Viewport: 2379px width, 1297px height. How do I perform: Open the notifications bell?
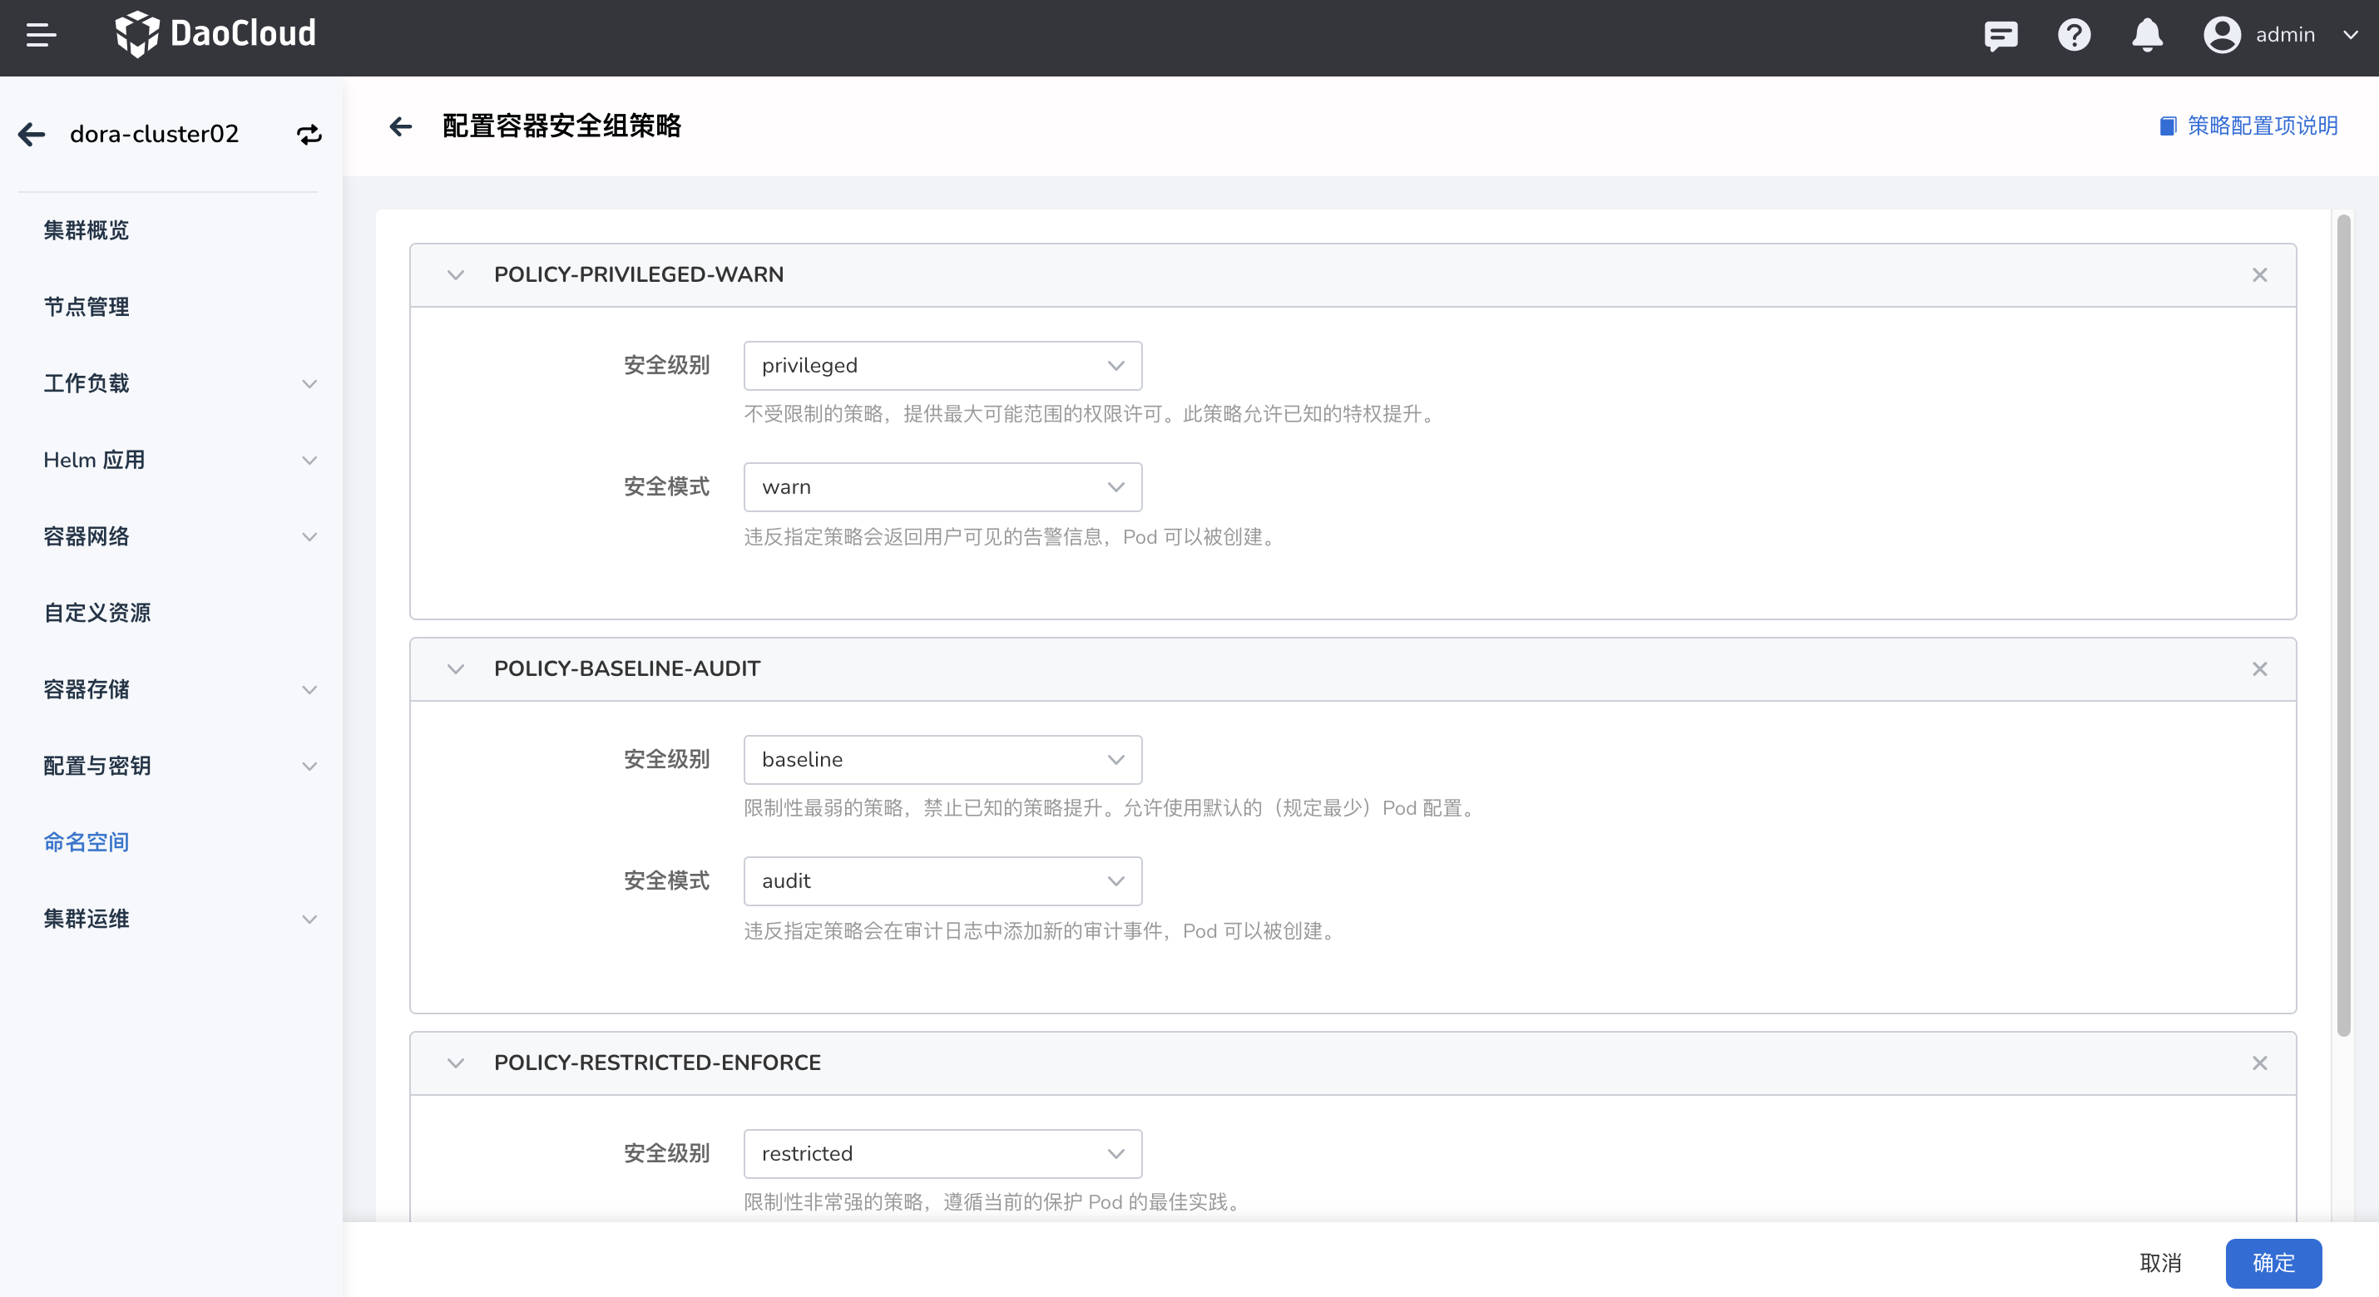(x=2146, y=35)
